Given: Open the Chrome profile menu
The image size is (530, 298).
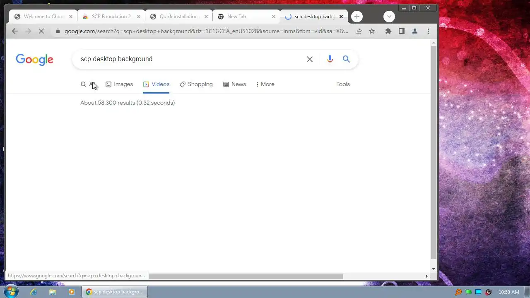Looking at the screenshot, I should point(414,31).
